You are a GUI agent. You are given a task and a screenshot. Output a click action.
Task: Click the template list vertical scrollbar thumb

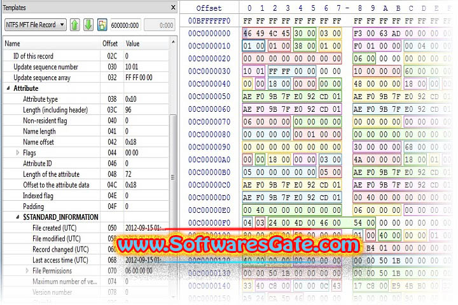pos(173,177)
